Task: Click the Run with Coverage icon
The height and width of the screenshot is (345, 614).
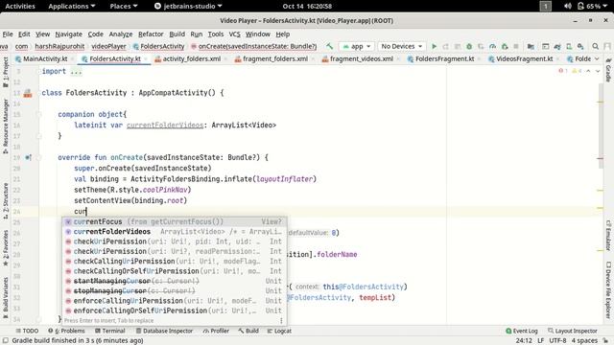Action: point(481,46)
